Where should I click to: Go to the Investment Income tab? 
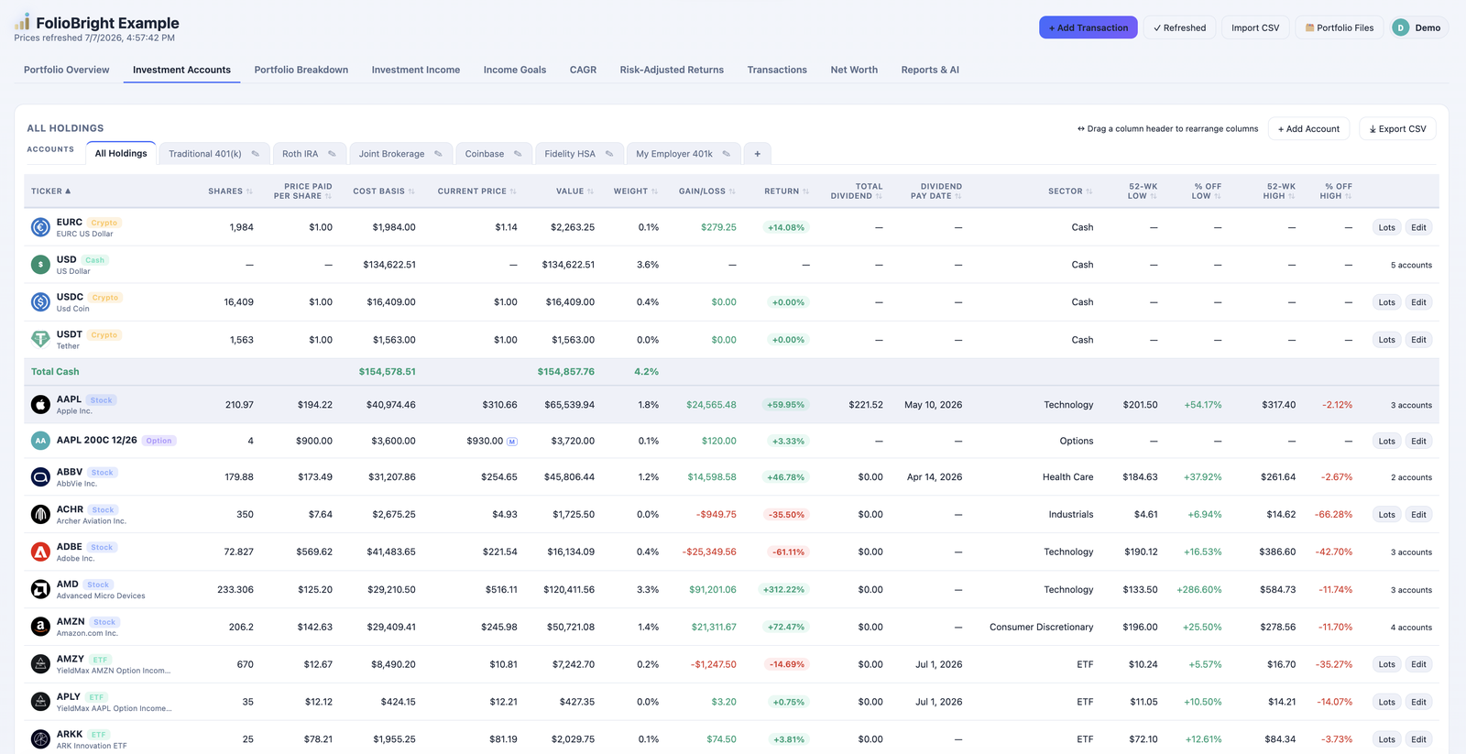[416, 70]
